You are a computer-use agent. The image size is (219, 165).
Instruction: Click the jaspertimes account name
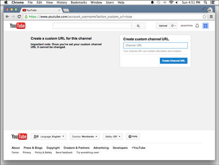click(187, 26)
